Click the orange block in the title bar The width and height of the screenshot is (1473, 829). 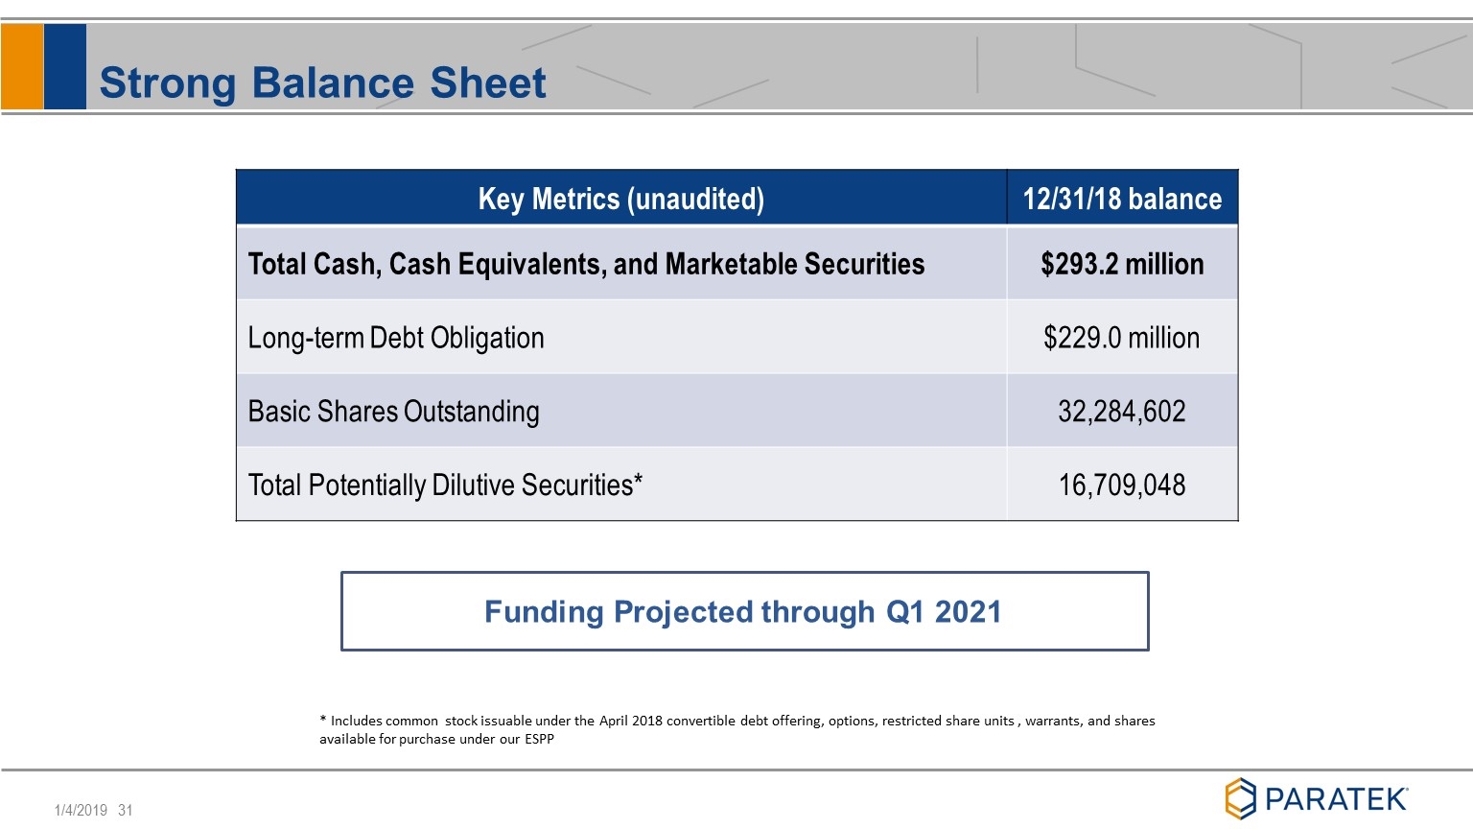click(x=22, y=66)
